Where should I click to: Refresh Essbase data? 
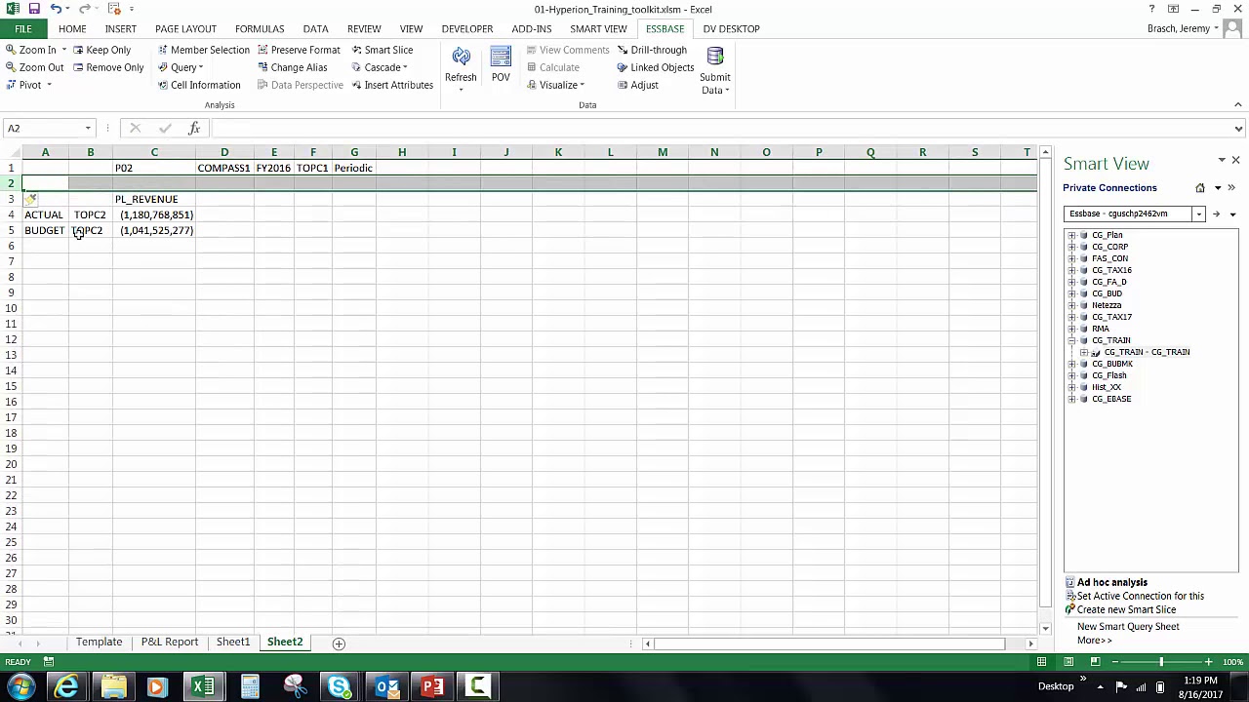click(461, 64)
